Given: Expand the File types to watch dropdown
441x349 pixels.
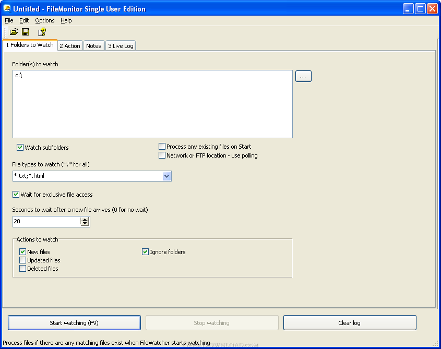Looking at the screenshot, I should pos(166,176).
